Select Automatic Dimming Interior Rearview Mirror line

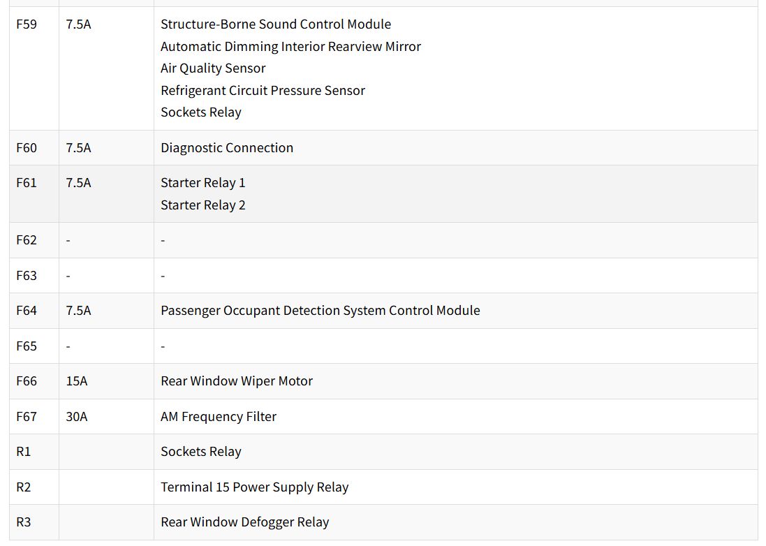pos(290,46)
